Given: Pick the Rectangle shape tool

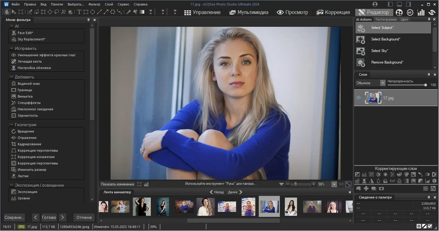Looking at the screenshot, I should [86, 12].
